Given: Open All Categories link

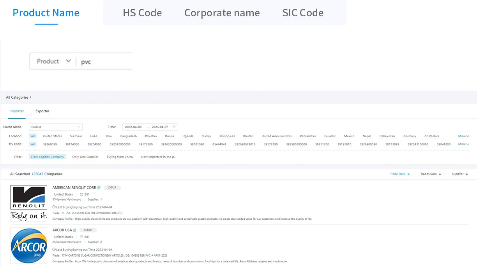Looking at the screenshot, I should 19,98.
